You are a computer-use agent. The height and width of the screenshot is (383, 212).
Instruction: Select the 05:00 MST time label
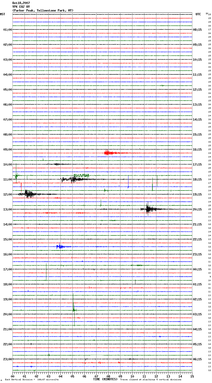point(8,90)
